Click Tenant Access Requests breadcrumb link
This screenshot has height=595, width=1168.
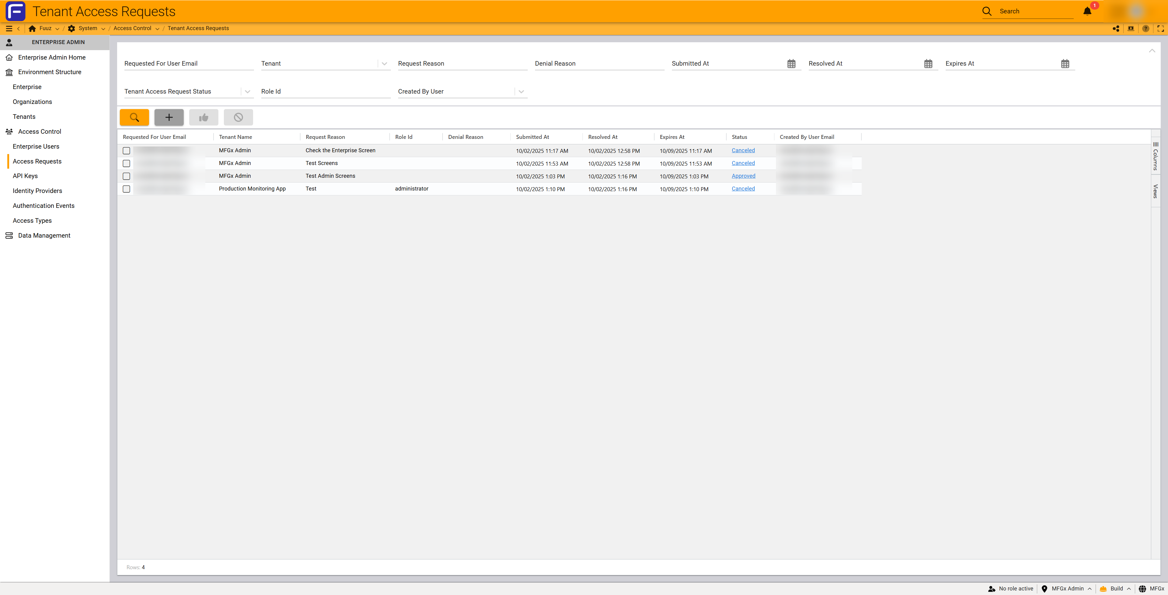click(x=198, y=29)
